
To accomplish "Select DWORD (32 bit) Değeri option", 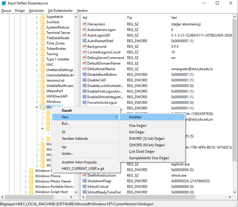I will coord(146,139).
